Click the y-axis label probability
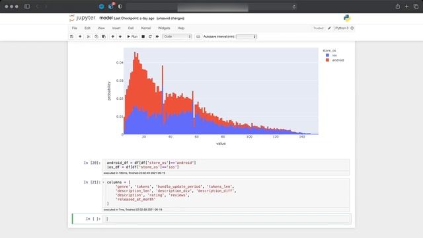 point(109,91)
